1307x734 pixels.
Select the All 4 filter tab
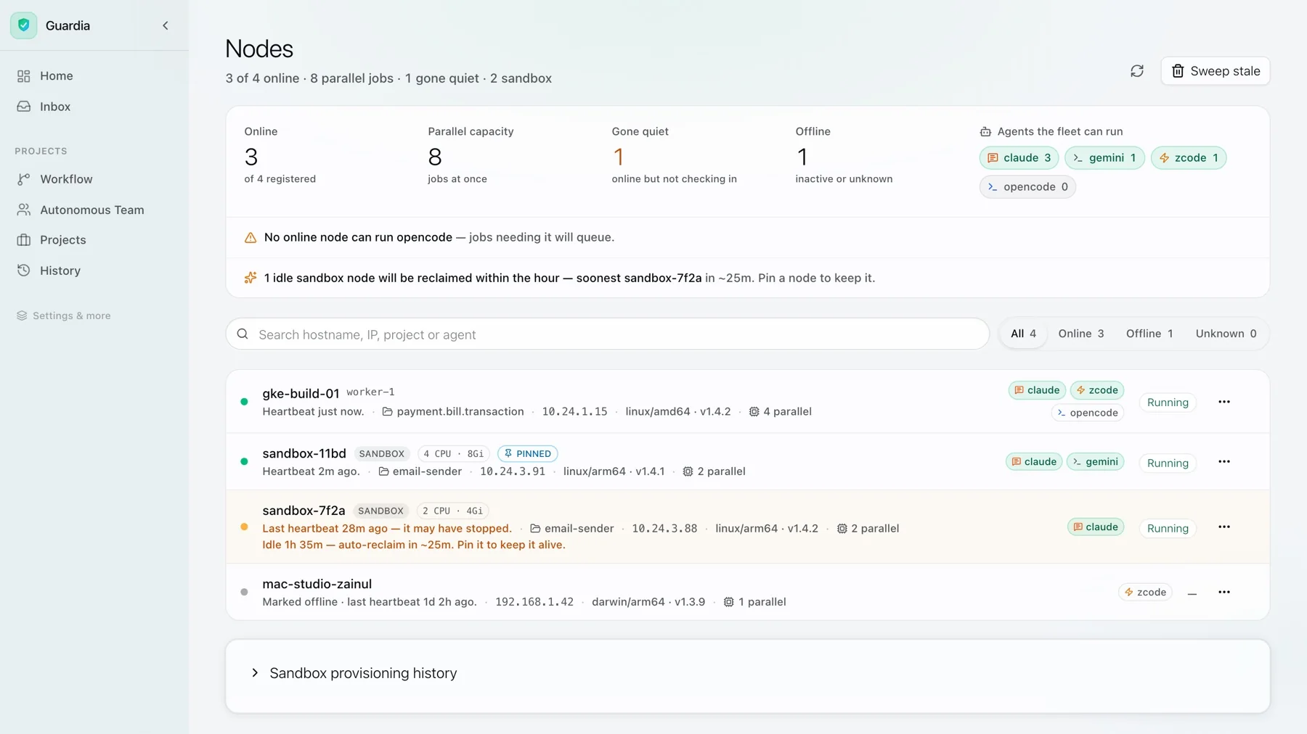click(1023, 334)
